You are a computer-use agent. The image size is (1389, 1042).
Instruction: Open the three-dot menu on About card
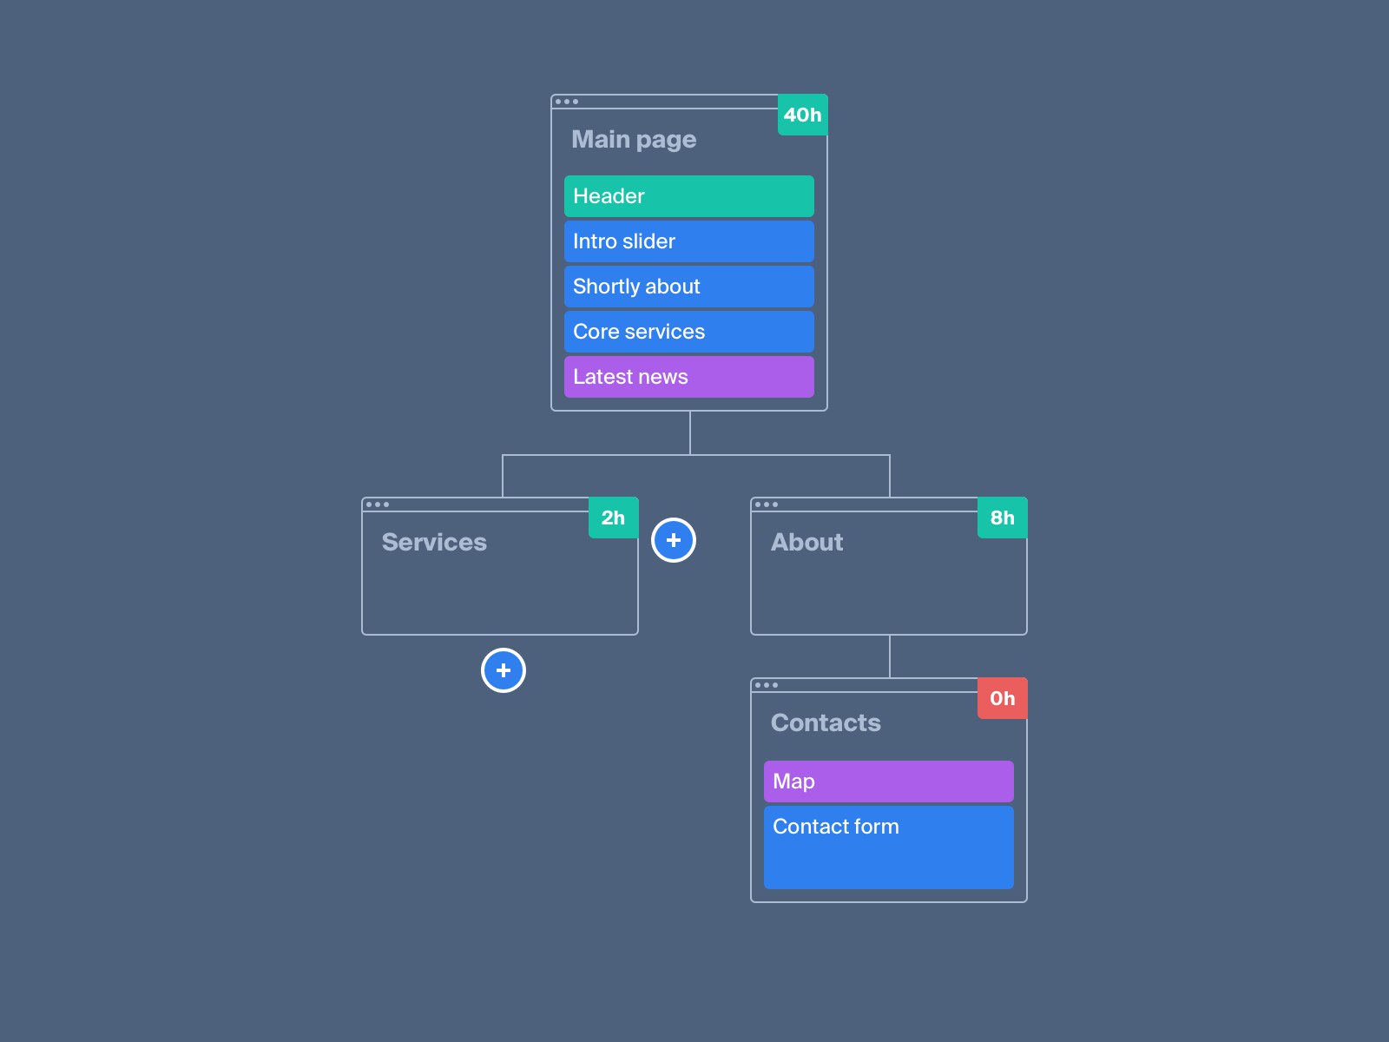pyautogui.click(x=767, y=505)
